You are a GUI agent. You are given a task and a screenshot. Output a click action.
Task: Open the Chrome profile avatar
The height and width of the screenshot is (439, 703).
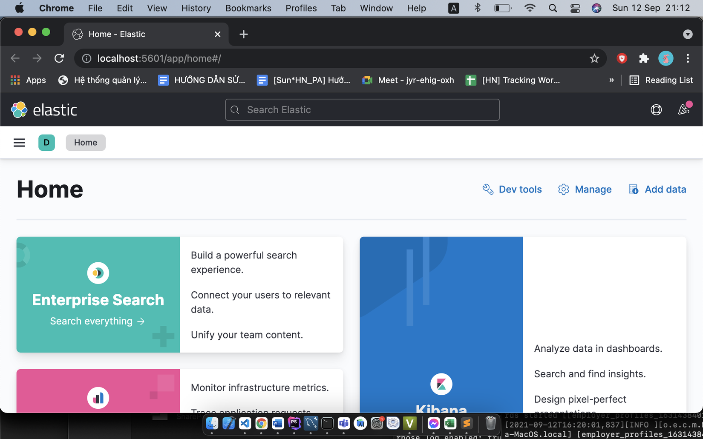(x=666, y=58)
